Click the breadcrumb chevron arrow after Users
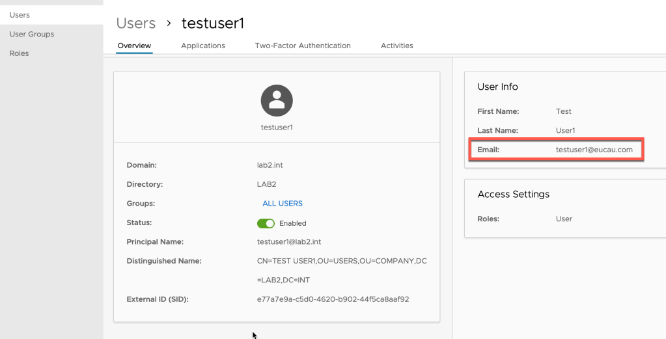The width and height of the screenshot is (666, 339). (x=169, y=23)
